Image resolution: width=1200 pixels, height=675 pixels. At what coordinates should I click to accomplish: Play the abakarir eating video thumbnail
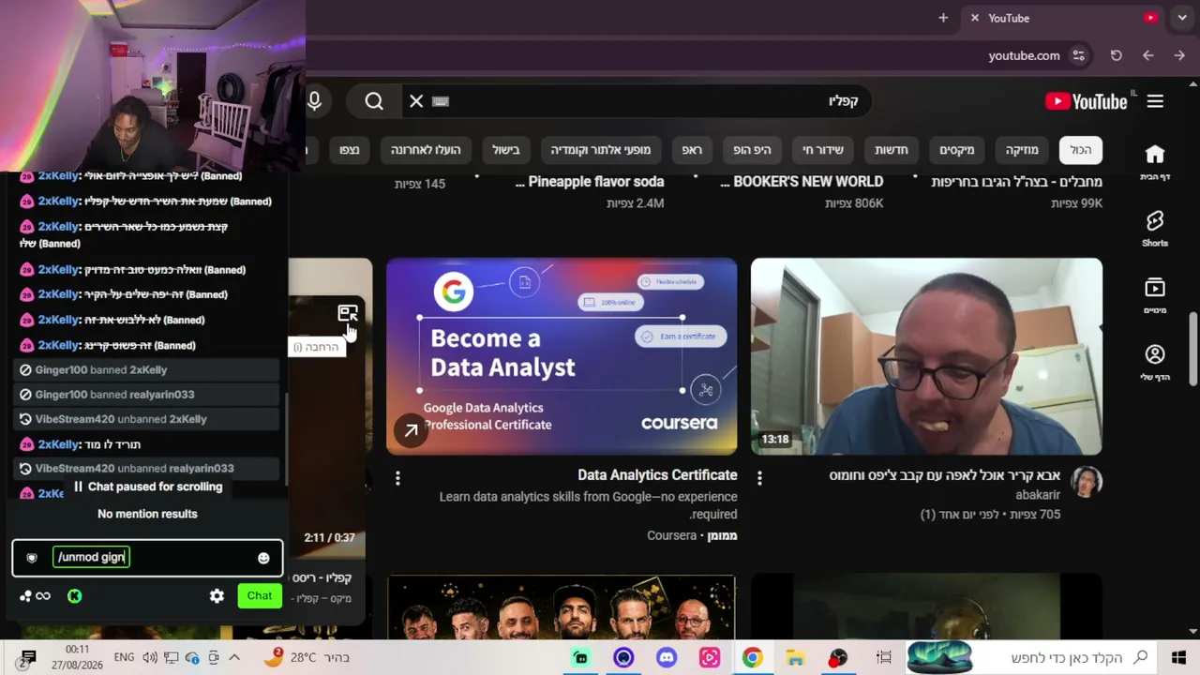point(926,356)
